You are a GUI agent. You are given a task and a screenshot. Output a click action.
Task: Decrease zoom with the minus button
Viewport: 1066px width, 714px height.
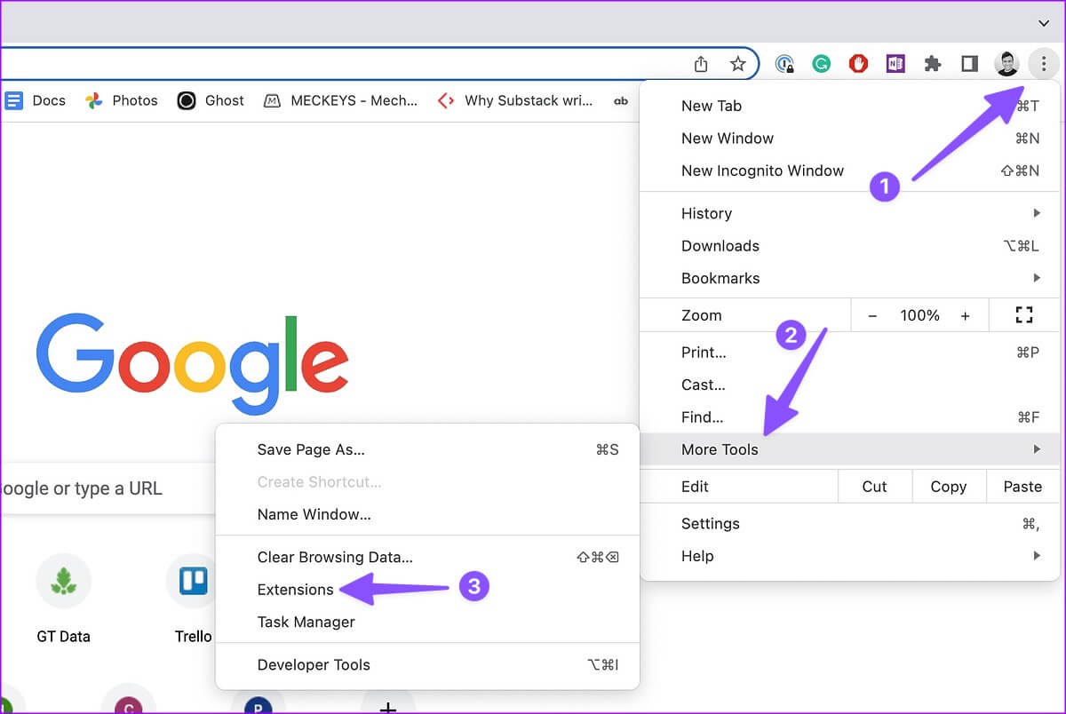coord(872,315)
